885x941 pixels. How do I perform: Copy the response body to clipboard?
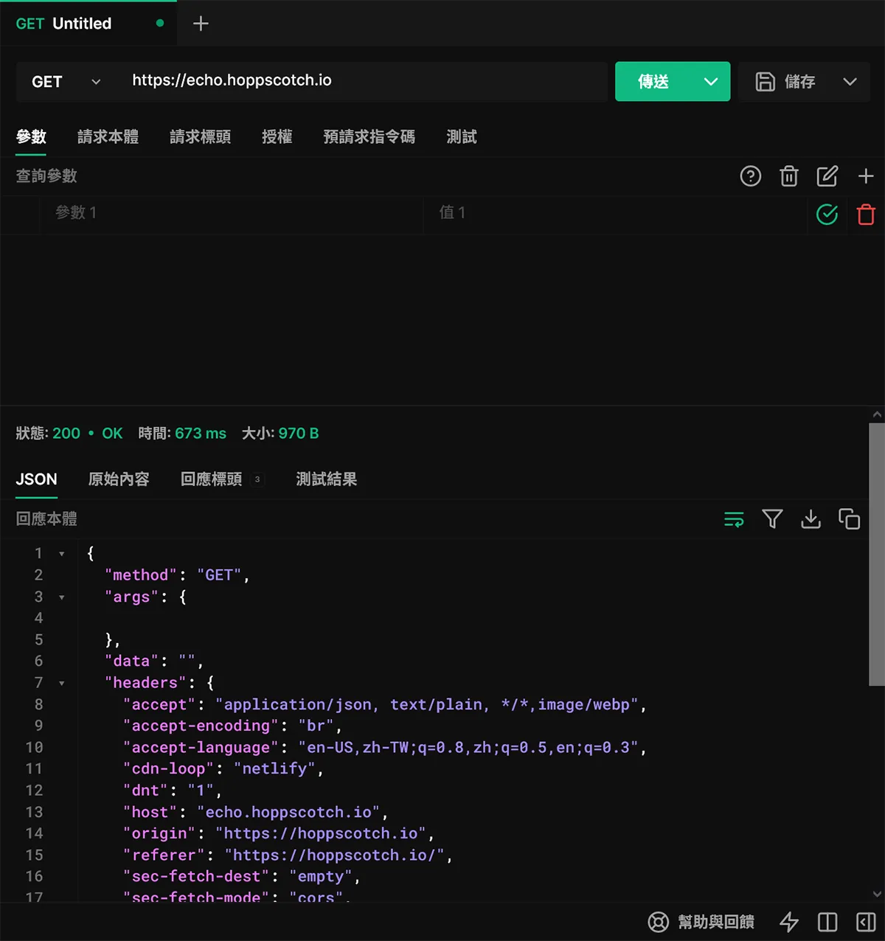(849, 519)
